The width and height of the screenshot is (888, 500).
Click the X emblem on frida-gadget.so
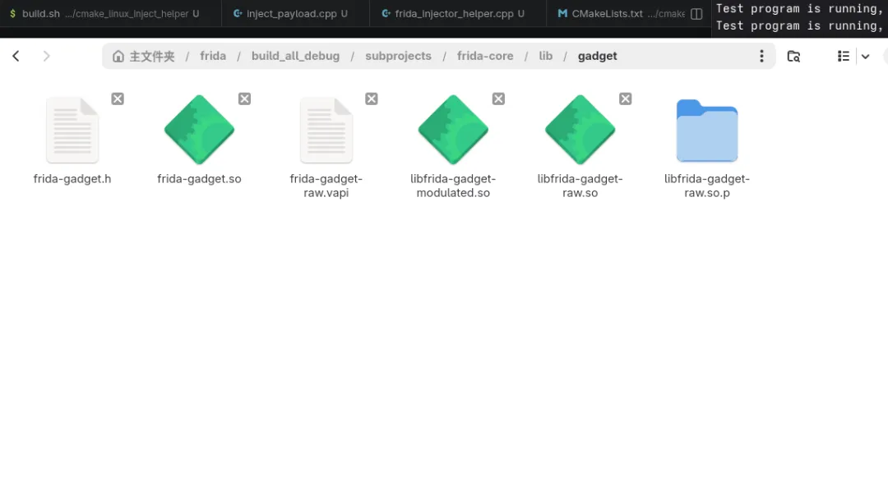(244, 99)
